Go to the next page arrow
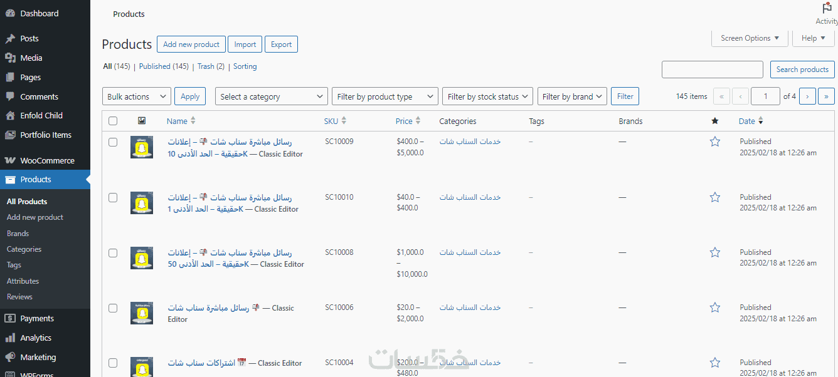The width and height of the screenshot is (838, 377). (x=808, y=96)
